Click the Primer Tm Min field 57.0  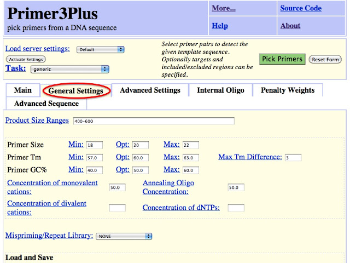coord(95,158)
